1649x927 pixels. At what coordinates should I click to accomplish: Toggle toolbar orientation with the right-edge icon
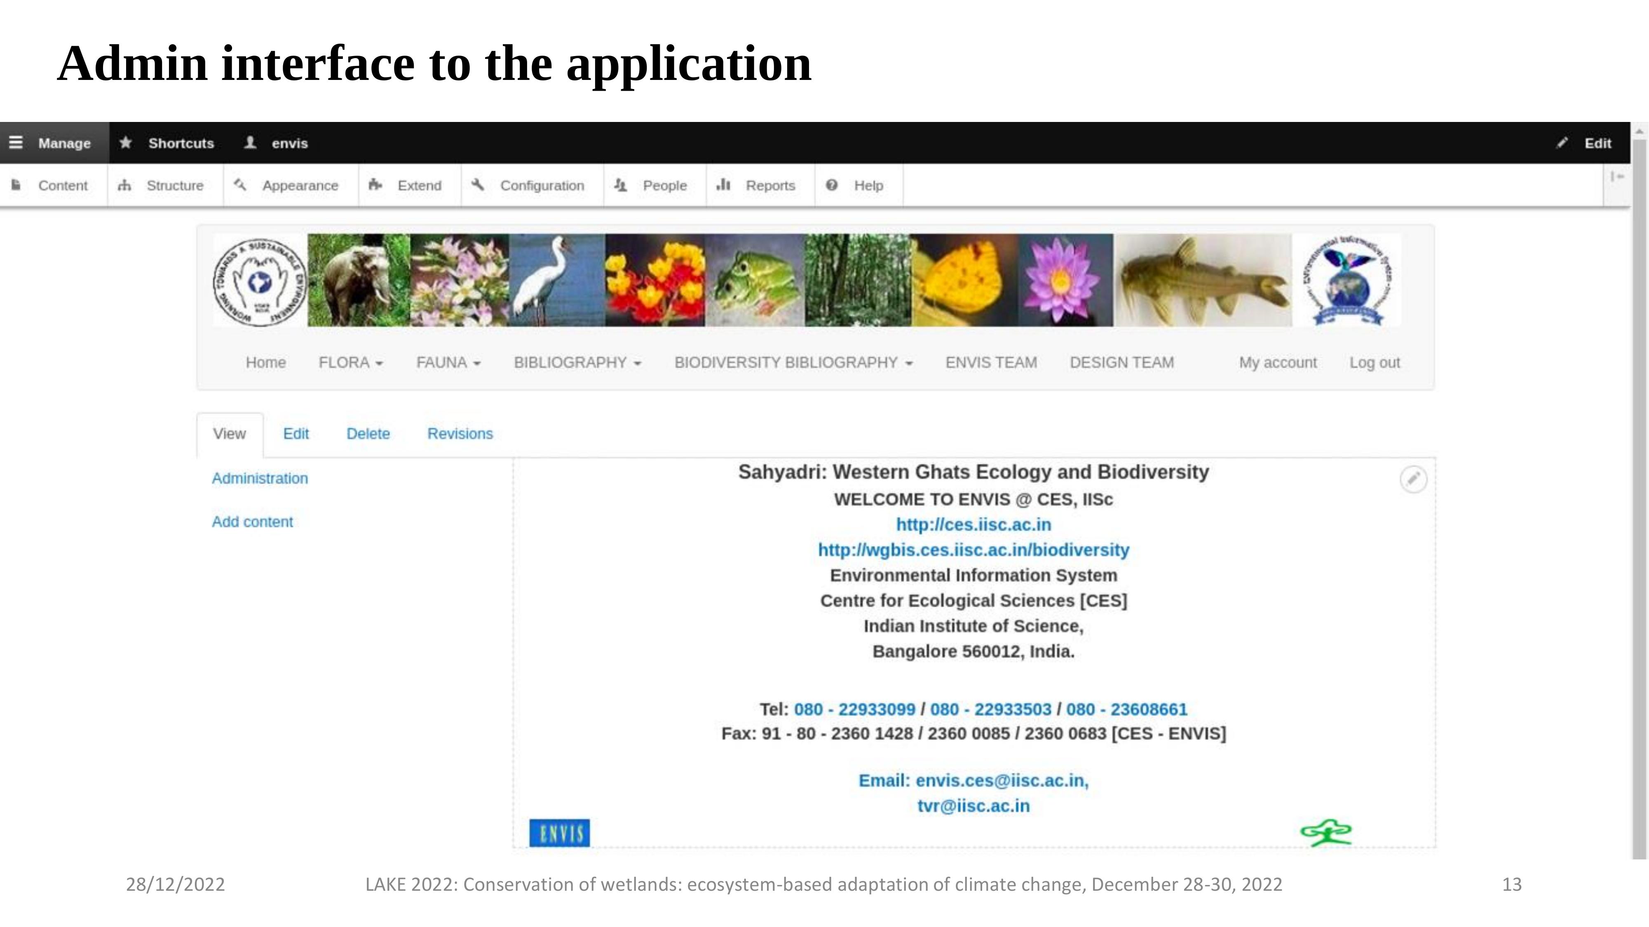pyautogui.click(x=1617, y=177)
